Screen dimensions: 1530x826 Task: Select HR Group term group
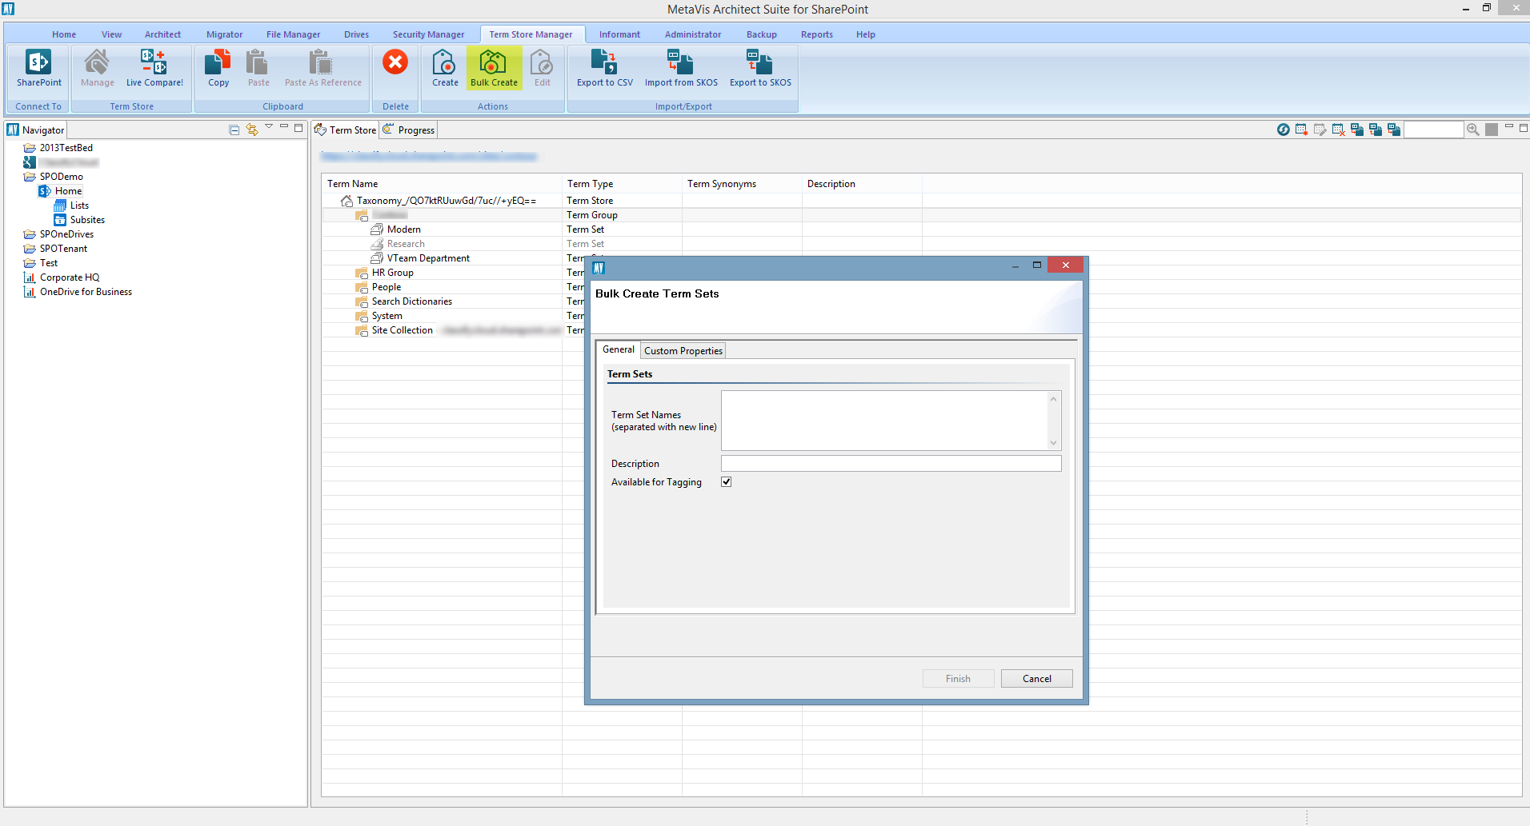tap(392, 273)
